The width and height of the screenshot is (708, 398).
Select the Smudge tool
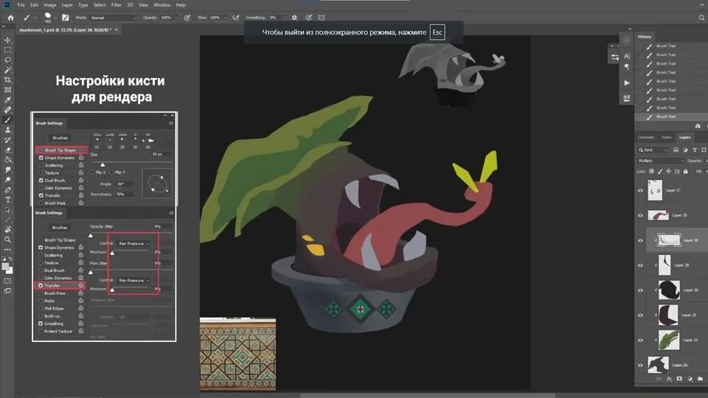point(7,170)
